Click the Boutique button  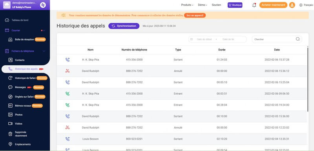[x=235, y=5]
